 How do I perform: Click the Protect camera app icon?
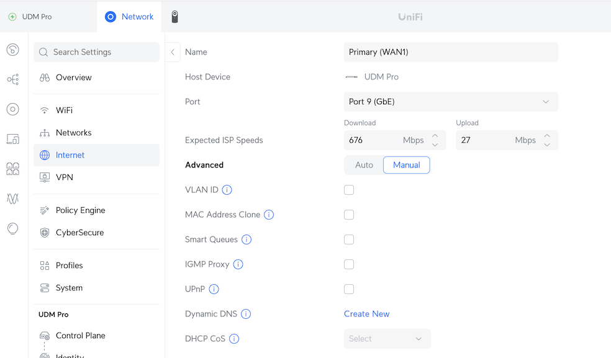[174, 17]
